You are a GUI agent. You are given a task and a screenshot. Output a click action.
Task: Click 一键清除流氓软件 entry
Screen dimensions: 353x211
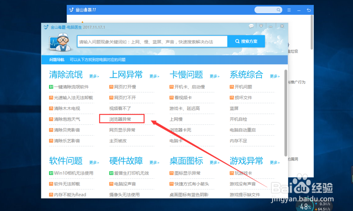tap(69, 87)
